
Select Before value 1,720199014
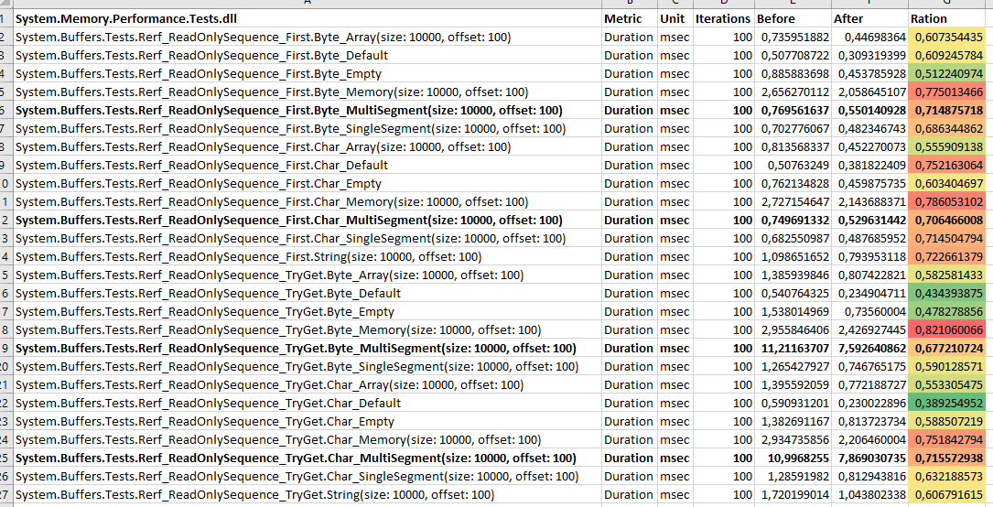coord(793,495)
